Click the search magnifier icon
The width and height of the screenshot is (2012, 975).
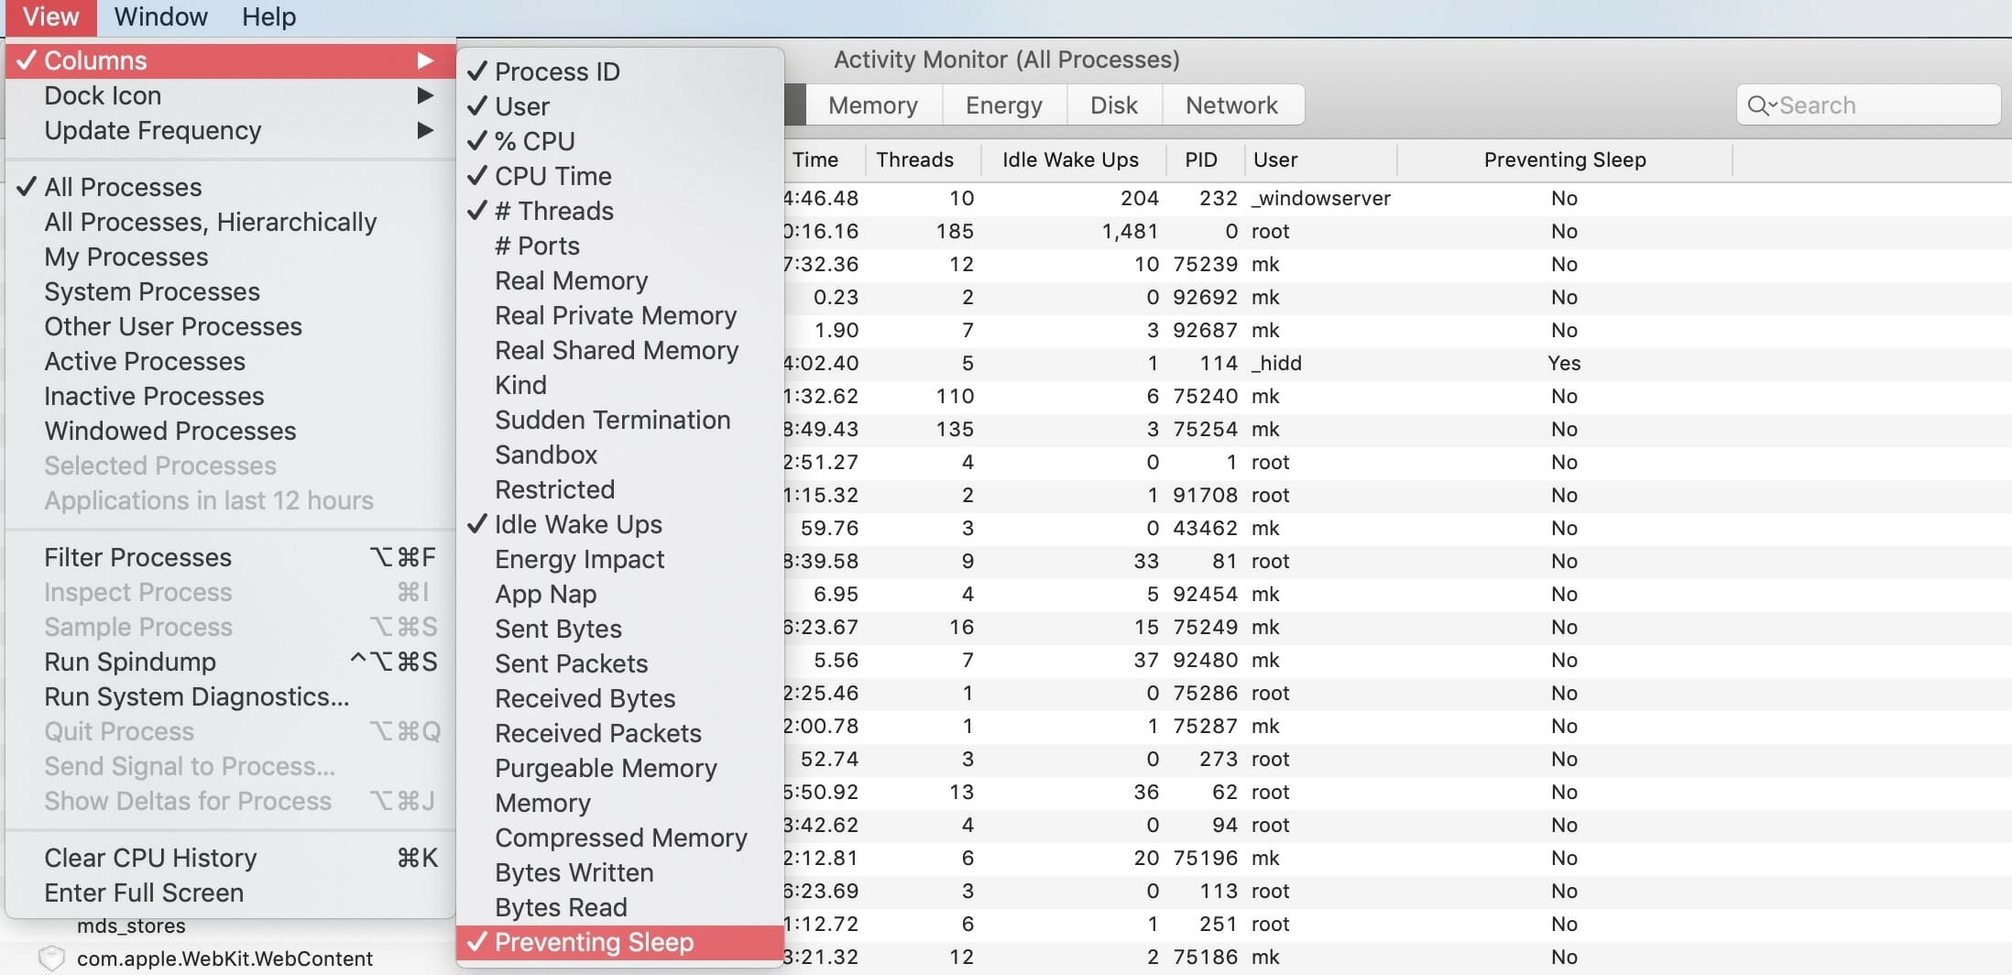[x=1758, y=105]
